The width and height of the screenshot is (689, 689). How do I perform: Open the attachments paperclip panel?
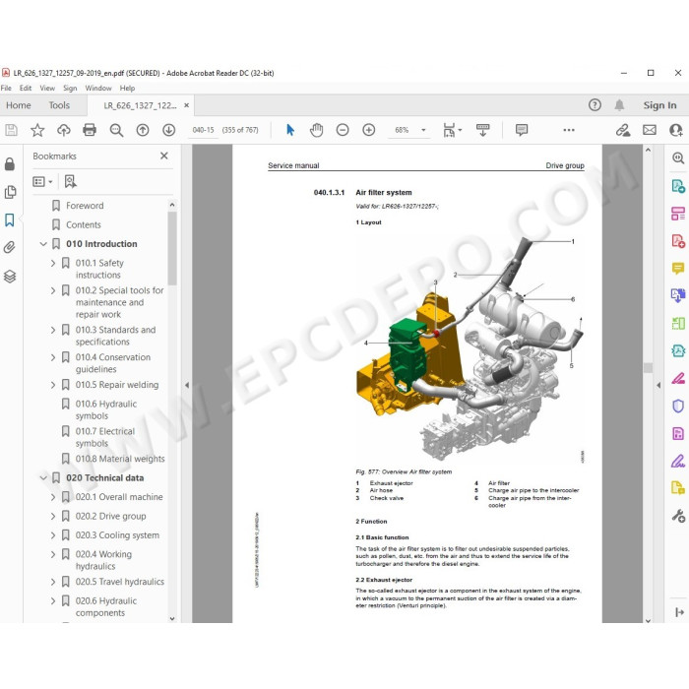pyautogui.click(x=10, y=247)
